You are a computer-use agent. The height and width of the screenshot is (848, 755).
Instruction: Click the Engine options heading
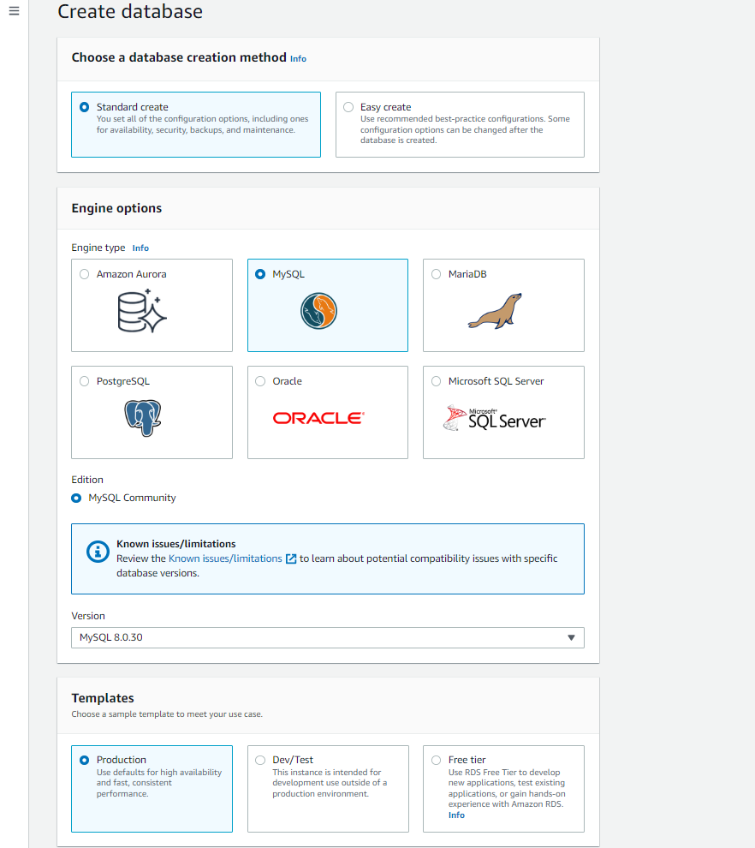116,208
